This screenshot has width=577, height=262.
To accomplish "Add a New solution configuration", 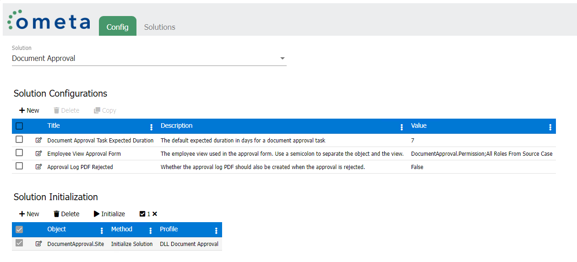I will [x=29, y=110].
